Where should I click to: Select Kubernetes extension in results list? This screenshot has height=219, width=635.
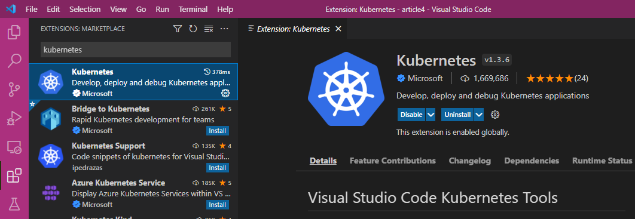[133, 82]
